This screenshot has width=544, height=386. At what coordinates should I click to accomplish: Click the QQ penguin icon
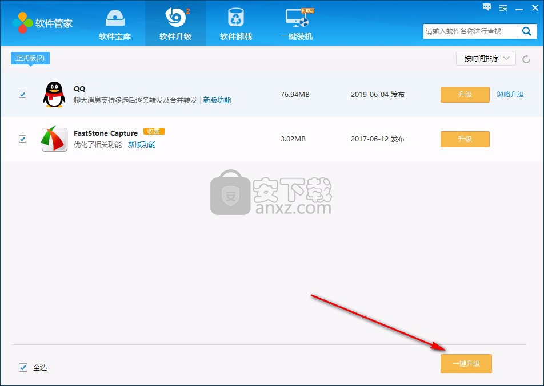pyautogui.click(x=54, y=94)
